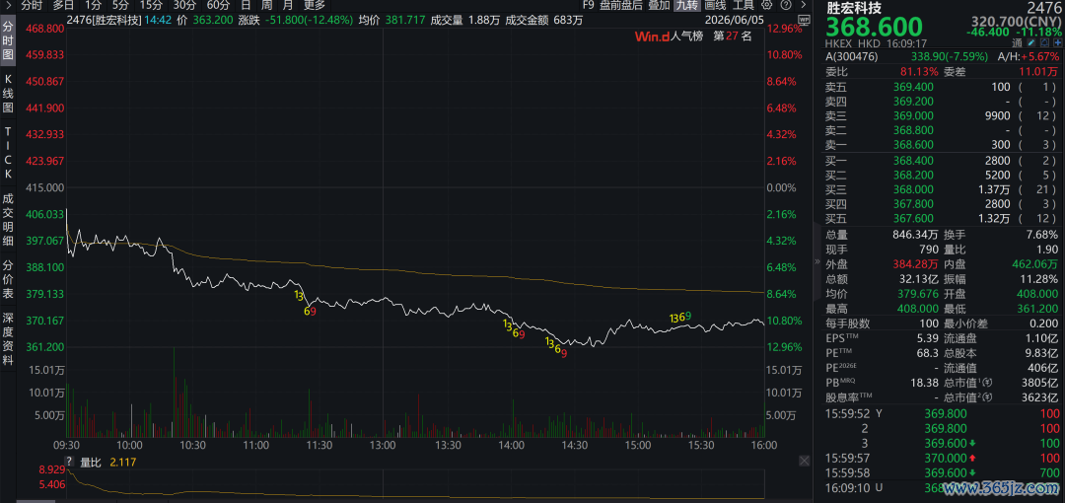Click the 15:59:58 trade row

942,472
